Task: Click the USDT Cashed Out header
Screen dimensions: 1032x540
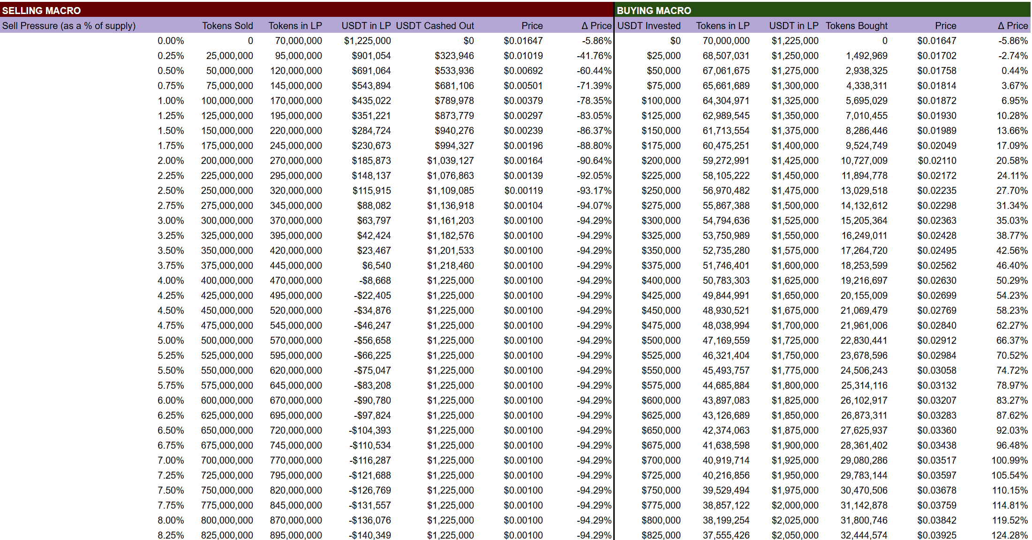Action: 435,26
